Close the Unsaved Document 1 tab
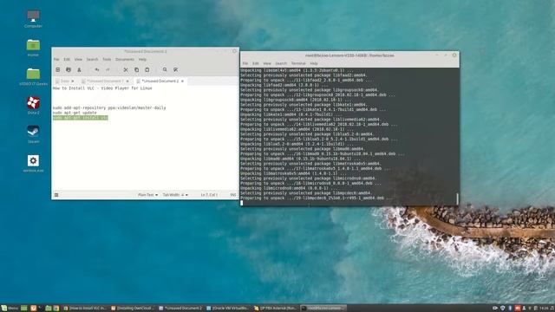The width and height of the screenshot is (555, 312). click(127, 81)
